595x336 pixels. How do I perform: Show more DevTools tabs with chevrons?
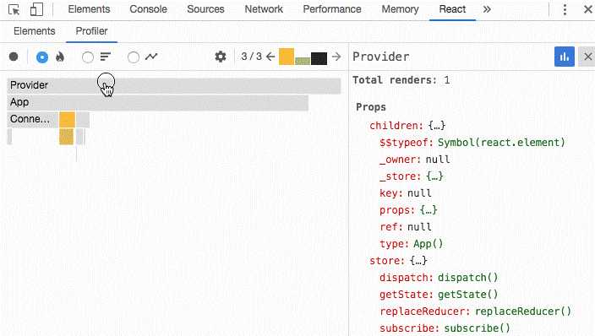(487, 9)
